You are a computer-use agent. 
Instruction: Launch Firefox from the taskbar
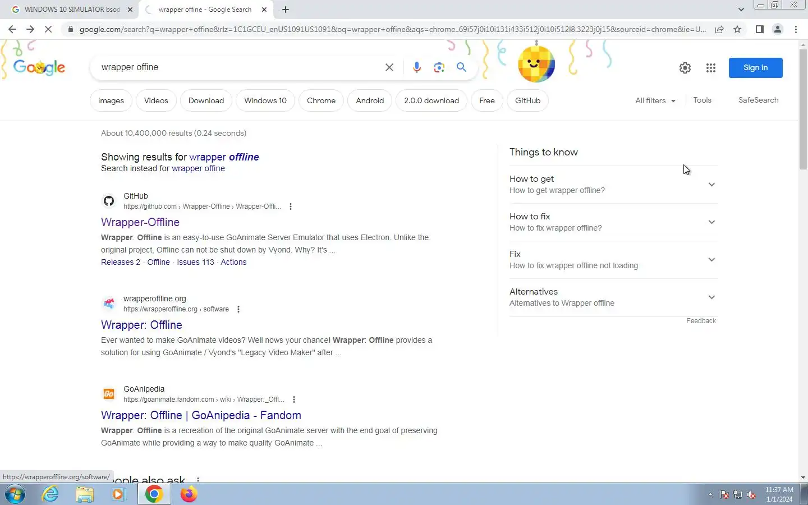tap(189, 494)
